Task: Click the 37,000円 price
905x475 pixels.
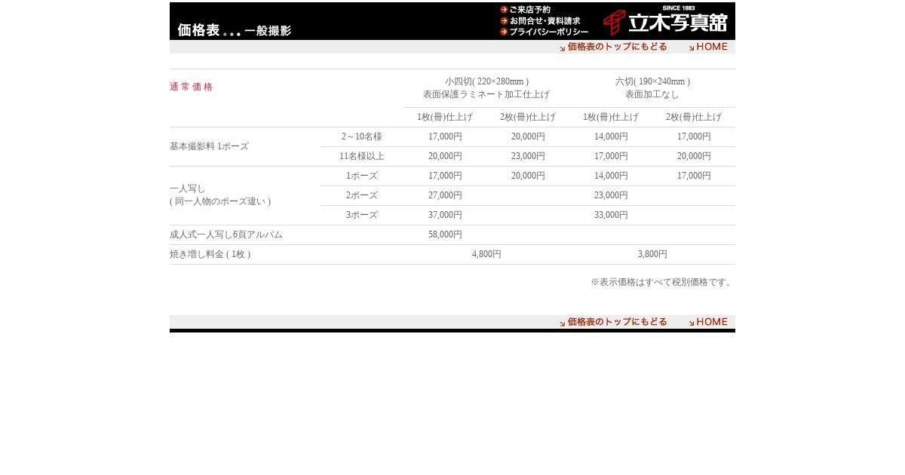Action: point(445,215)
